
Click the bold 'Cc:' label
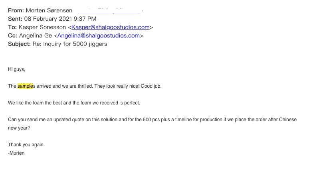pos(13,35)
